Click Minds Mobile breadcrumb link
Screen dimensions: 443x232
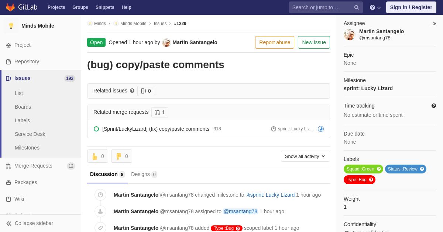pyautogui.click(x=133, y=24)
